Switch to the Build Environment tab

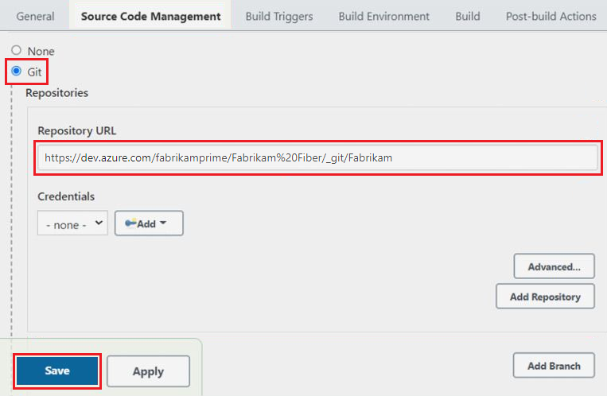click(384, 16)
